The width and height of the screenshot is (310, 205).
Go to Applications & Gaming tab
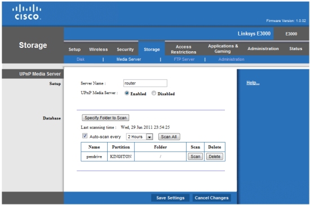pyautogui.click(x=223, y=48)
